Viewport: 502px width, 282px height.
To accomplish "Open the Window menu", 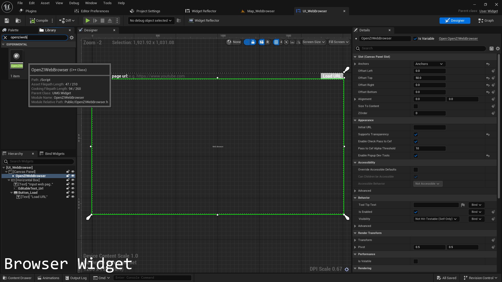I will point(91,3).
